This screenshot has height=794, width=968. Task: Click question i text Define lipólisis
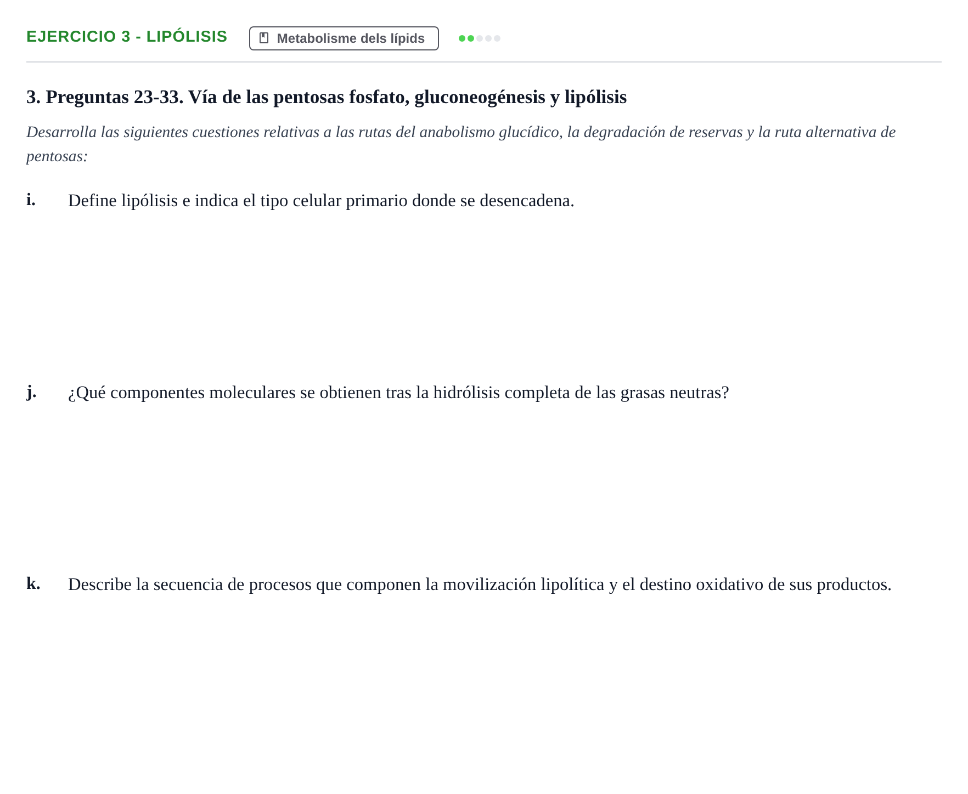point(321,201)
